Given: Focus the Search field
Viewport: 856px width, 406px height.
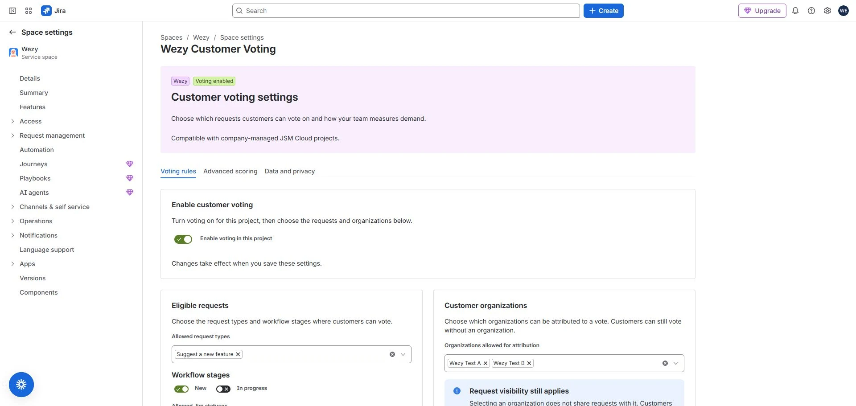Looking at the screenshot, I should tap(406, 11).
